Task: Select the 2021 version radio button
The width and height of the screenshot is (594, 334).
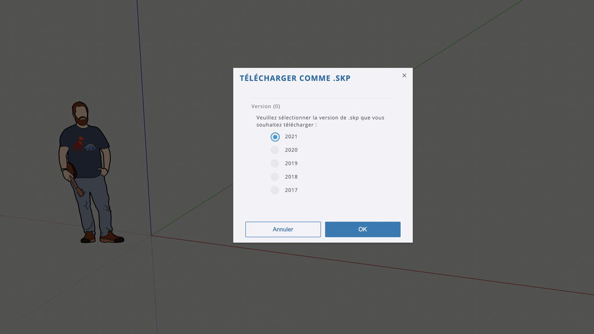Action: pos(275,137)
